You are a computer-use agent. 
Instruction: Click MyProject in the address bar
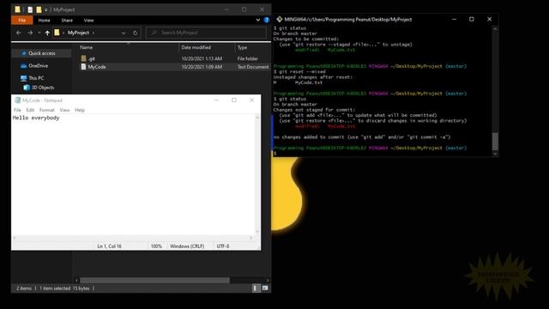coord(78,33)
